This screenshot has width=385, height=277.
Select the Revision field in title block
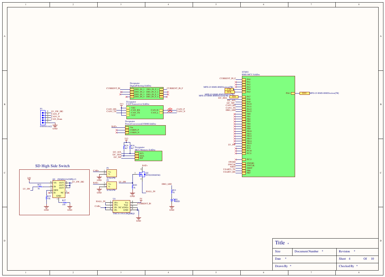pos(357,251)
